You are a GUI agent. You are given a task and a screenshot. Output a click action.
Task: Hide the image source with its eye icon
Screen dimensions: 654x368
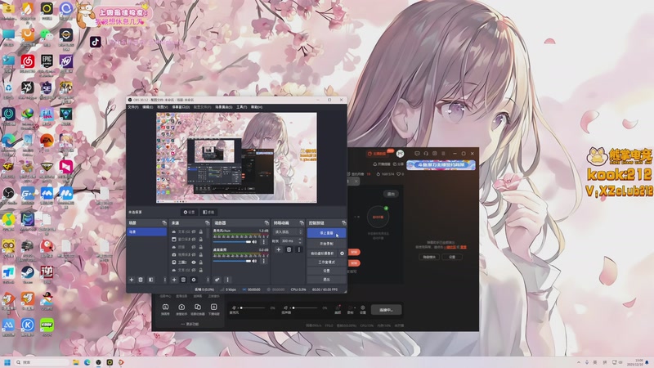click(x=194, y=263)
